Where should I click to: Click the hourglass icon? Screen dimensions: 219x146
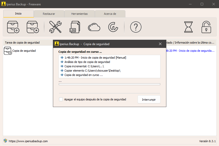click(x=188, y=27)
